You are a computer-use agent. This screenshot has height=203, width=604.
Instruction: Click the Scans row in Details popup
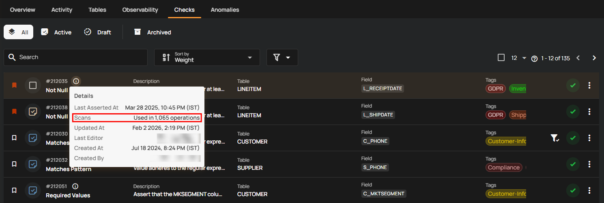click(137, 118)
